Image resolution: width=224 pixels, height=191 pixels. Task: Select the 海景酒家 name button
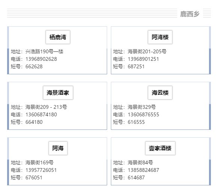(x=58, y=93)
